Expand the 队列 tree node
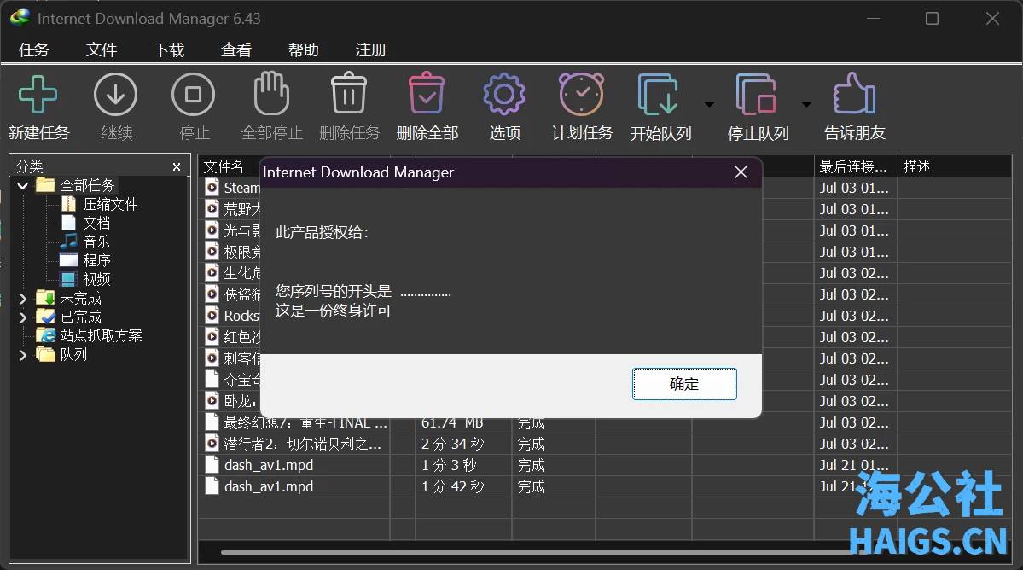 (23, 355)
